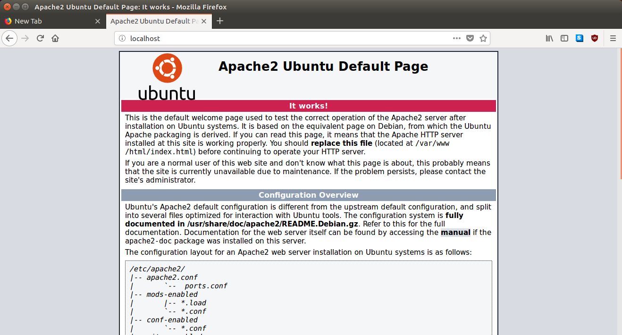Click '|-- apache2.conf' in config tree
The height and width of the screenshot is (335, 622).
click(x=164, y=277)
